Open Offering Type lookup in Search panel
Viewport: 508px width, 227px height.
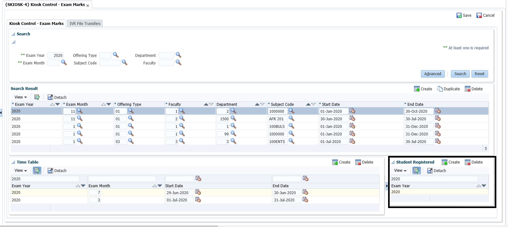[115, 55]
